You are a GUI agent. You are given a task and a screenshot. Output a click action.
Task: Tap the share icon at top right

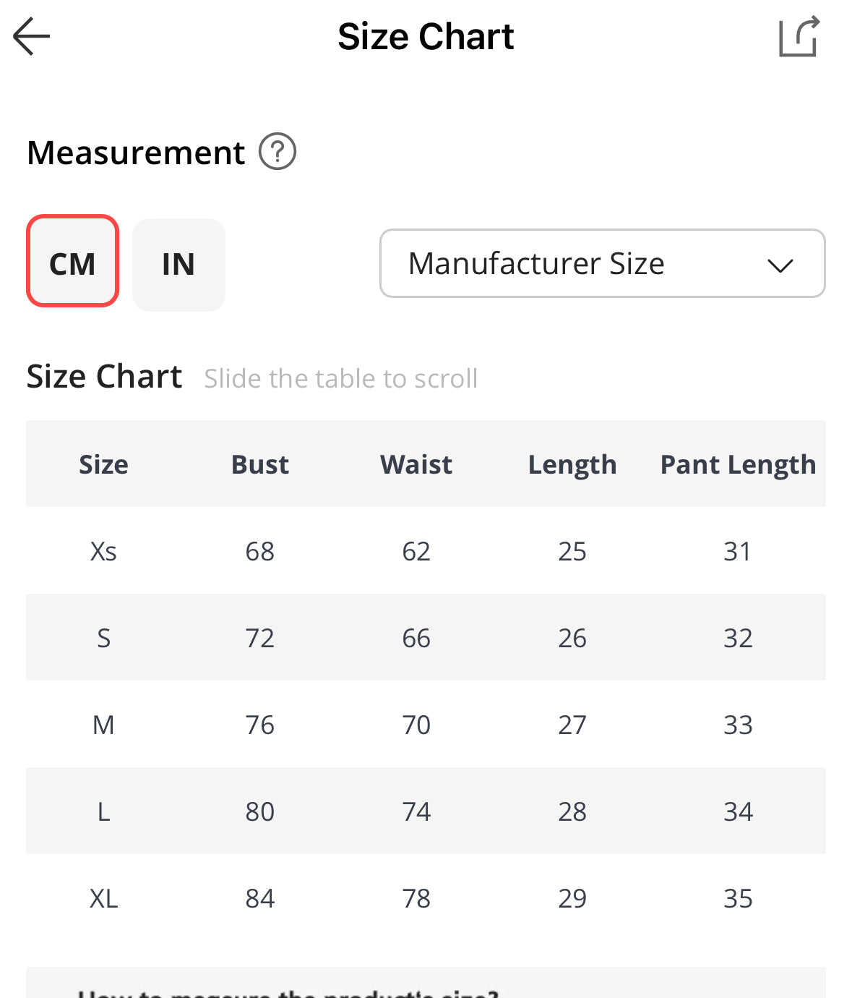pos(799,36)
